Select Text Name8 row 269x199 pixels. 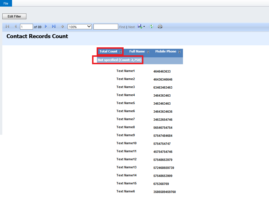pyautogui.click(x=126, y=127)
